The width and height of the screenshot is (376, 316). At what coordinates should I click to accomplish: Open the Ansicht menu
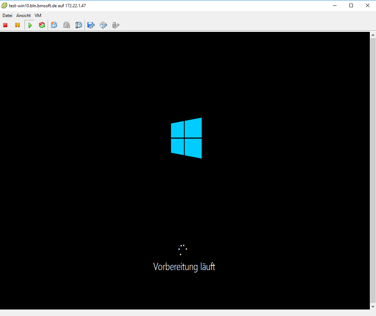coord(23,15)
